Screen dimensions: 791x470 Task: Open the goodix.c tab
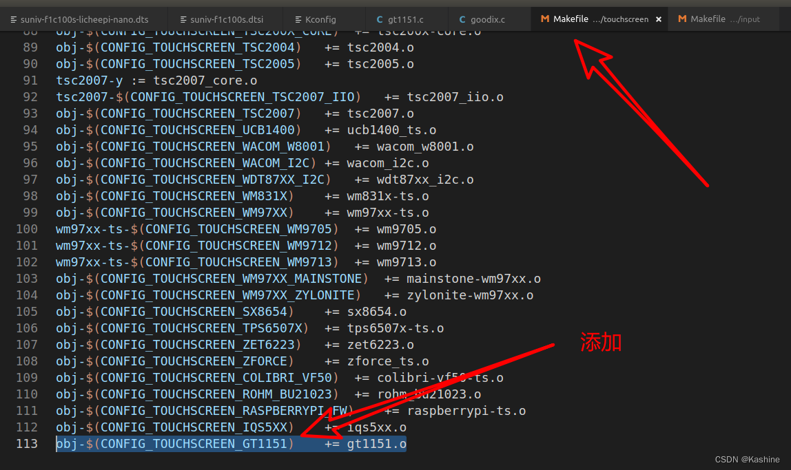tap(487, 19)
